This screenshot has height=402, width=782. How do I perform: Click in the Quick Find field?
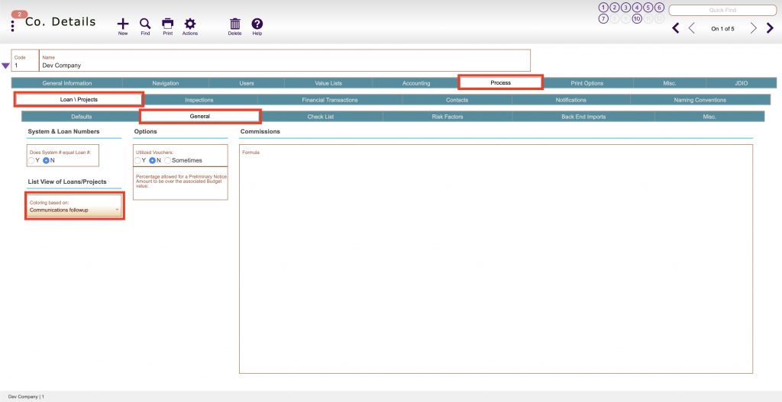click(722, 10)
